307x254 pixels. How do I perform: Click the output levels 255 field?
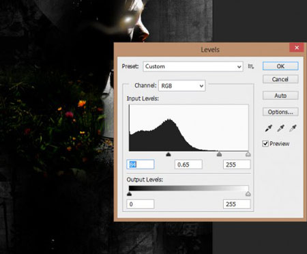[237, 204]
